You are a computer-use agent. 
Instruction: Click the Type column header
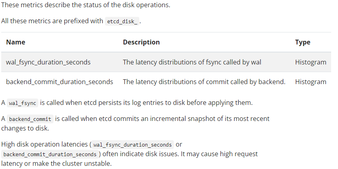pyautogui.click(x=303, y=42)
